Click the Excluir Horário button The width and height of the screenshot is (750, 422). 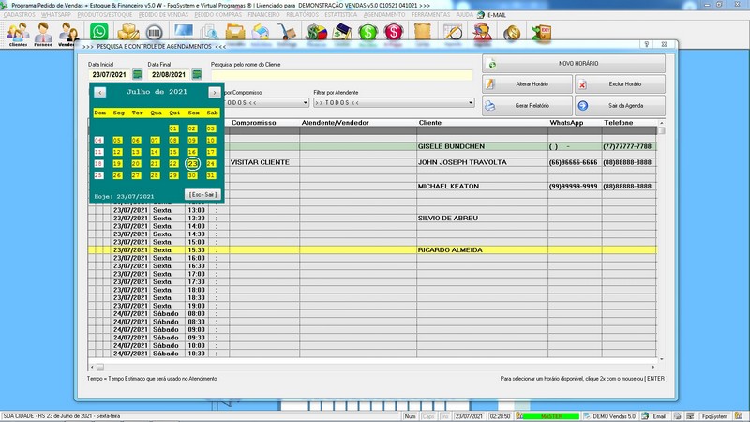pos(620,84)
